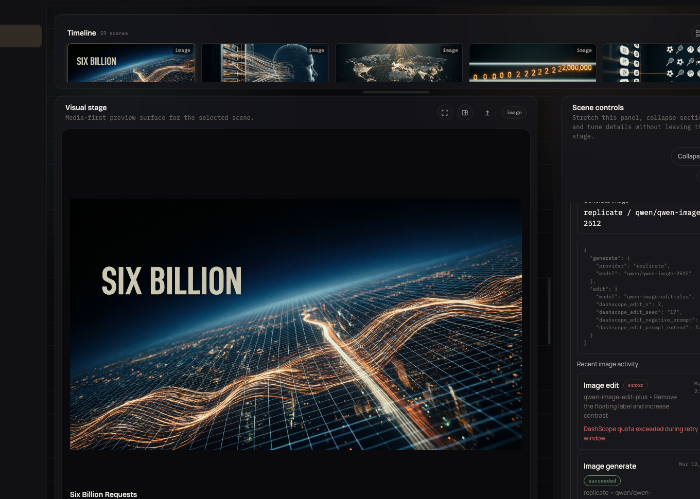Image resolution: width=700 pixels, height=499 pixels.
Task: Select the server and wireframe head scene thumbnail
Action: point(265,63)
